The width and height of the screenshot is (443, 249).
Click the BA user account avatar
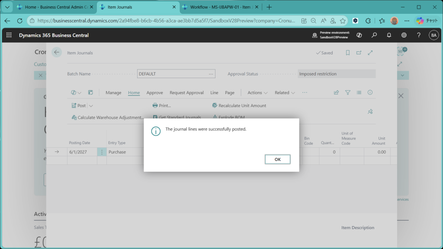tap(433, 35)
